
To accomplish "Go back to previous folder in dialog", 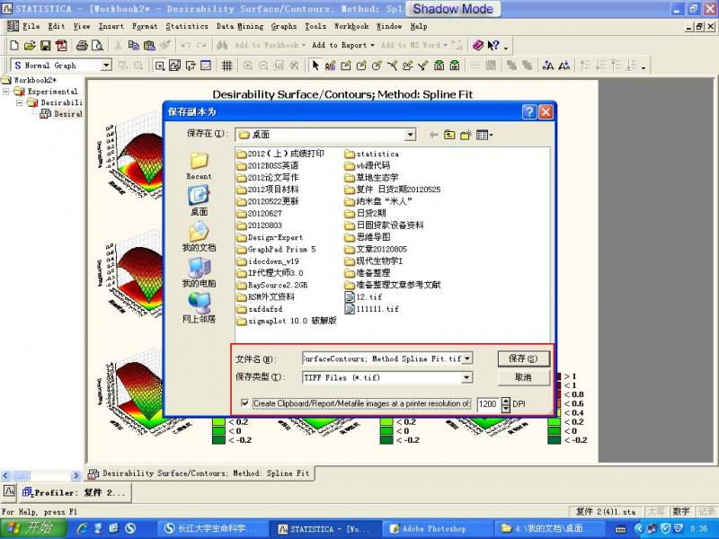I will (433, 135).
